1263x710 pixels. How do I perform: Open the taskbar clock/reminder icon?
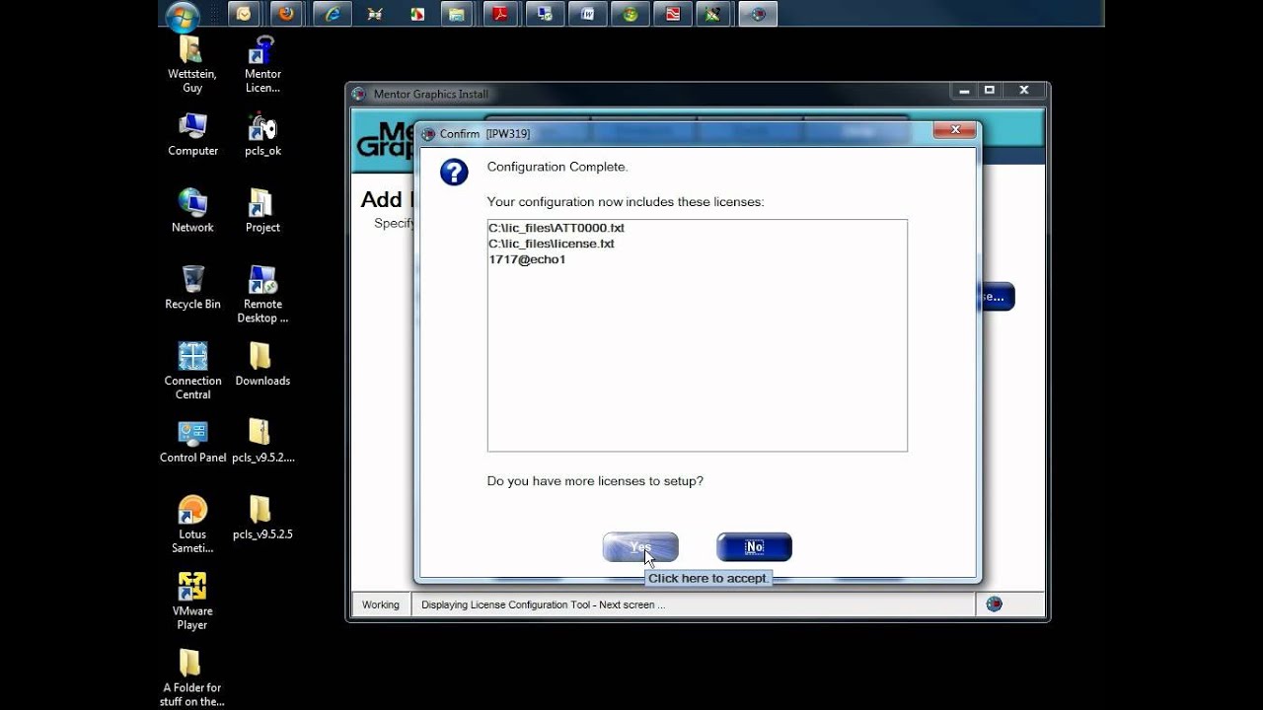click(244, 14)
